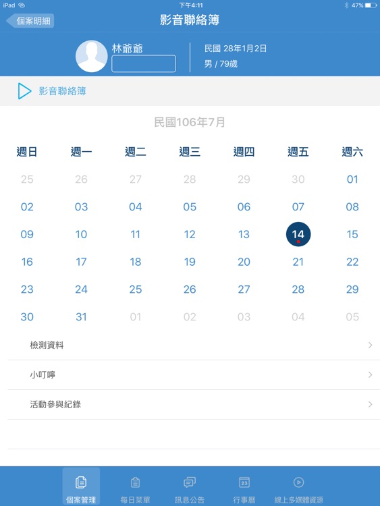380x506 pixels.
Task: Select date 30 in July (blue)
Action: pyautogui.click(x=27, y=317)
